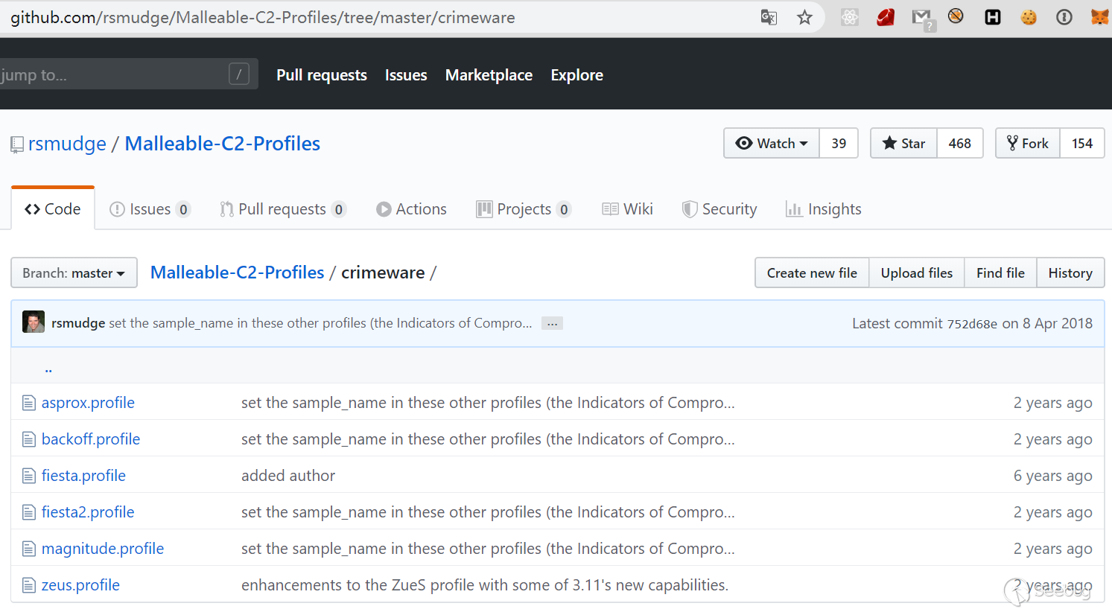Switch to the Code tab
This screenshot has width=1112, height=612.
[53, 209]
